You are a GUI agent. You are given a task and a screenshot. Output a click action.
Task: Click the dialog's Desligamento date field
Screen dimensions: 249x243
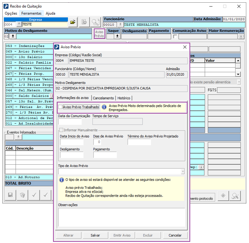coord(72,155)
